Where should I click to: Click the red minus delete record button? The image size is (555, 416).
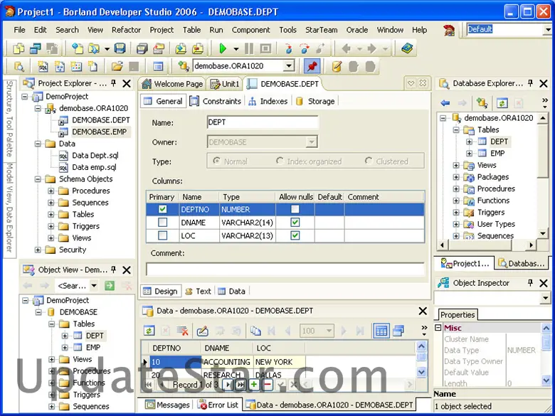coord(268,384)
